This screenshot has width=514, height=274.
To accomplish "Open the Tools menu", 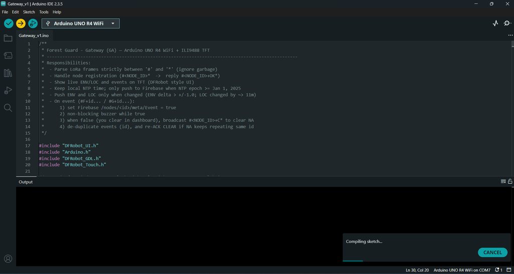I will click(x=44, y=12).
